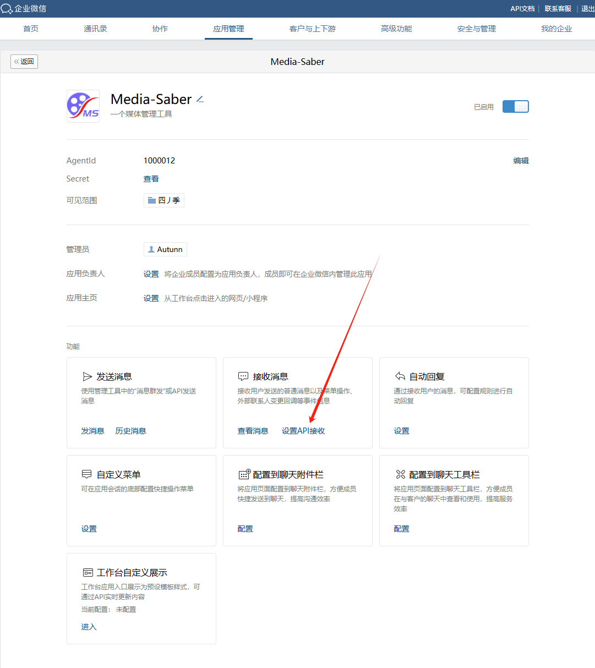
Task: Click 设置API接收 link
Action: 303,431
